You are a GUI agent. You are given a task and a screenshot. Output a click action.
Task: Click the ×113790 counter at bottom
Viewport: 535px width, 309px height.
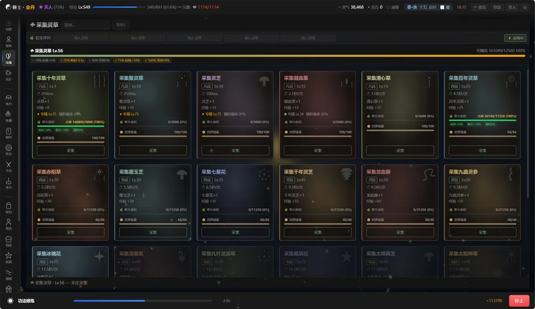pyautogui.click(x=494, y=301)
